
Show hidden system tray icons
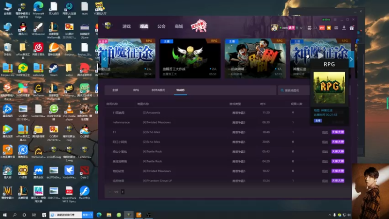click(330, 215)
